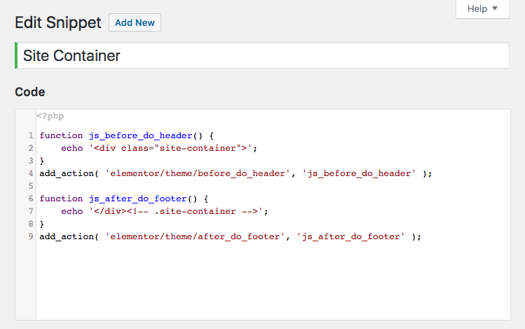525x329 pixels.
Task: Click the Add New button
Action: pyautogui.click(x=135, y=22)
